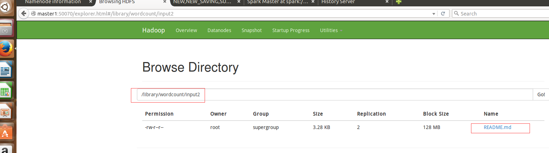The image size is (549, 153).
Task: Click the Group column header
Action: click(x=261, y=114)
